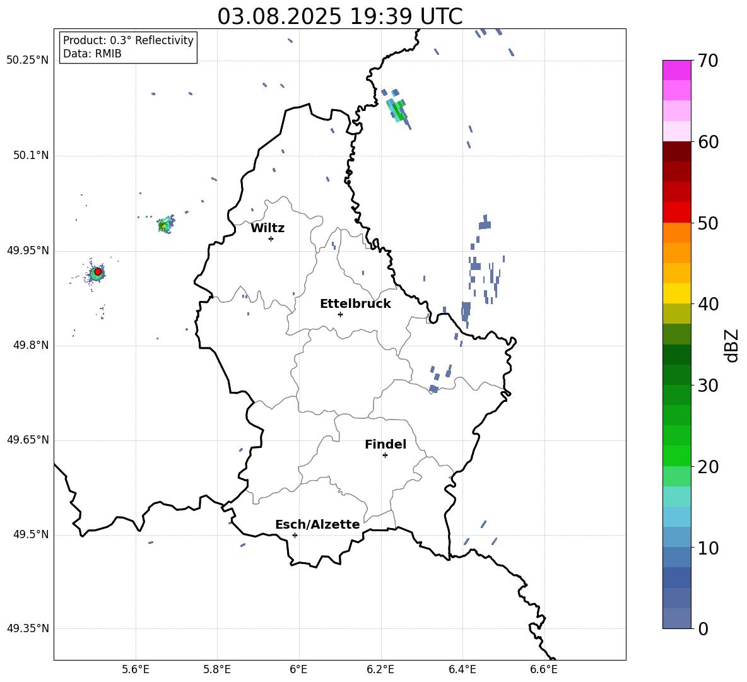Click the 6.4°E longitude label
The height and width of the screenshot is (682, 747).
[x=462, y=669]
